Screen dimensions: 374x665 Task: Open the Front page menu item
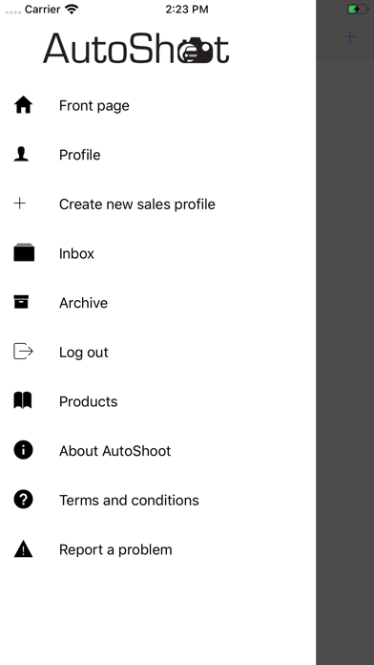click(158, 105)
